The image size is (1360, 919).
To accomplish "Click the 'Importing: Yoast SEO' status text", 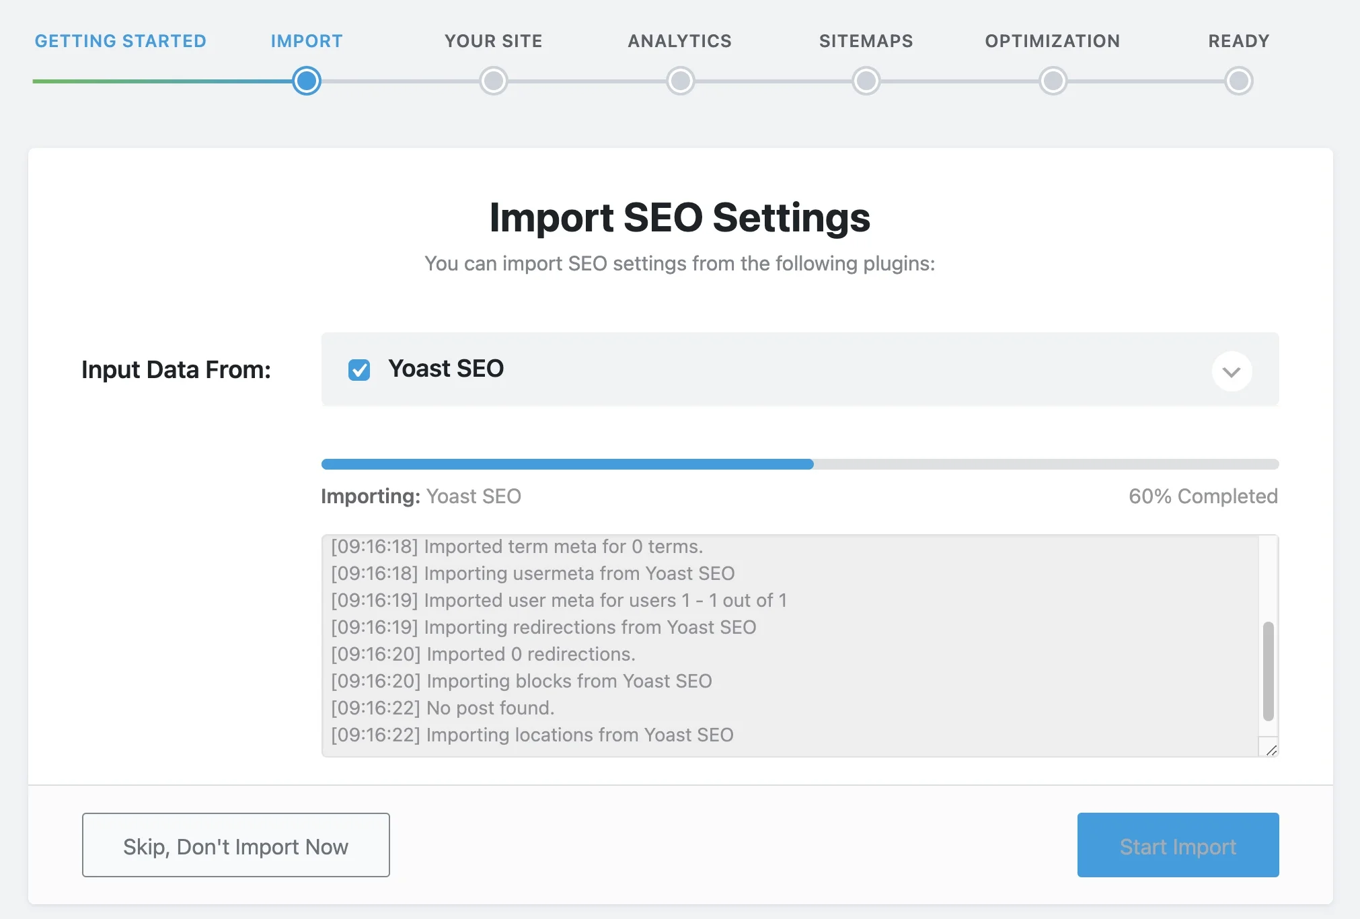I will (421, 497).
